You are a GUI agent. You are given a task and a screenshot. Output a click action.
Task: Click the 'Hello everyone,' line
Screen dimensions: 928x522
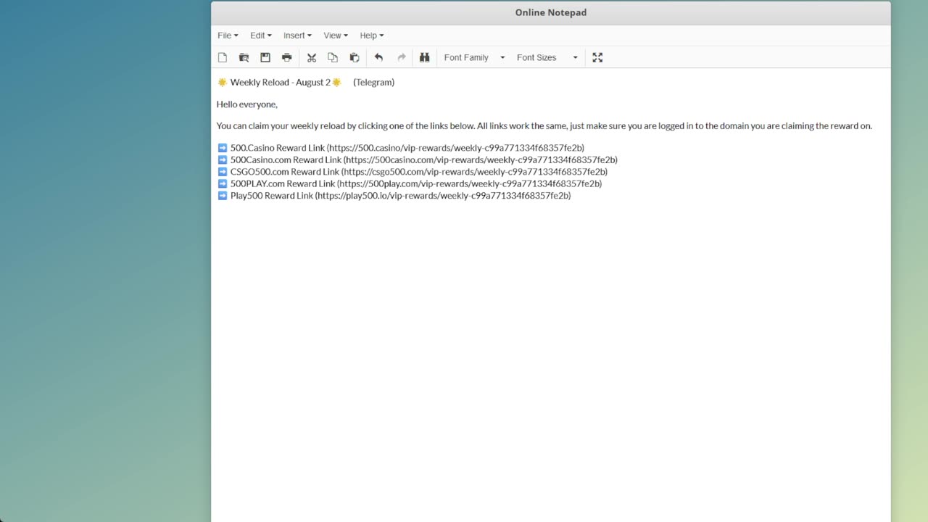point(247,104)
